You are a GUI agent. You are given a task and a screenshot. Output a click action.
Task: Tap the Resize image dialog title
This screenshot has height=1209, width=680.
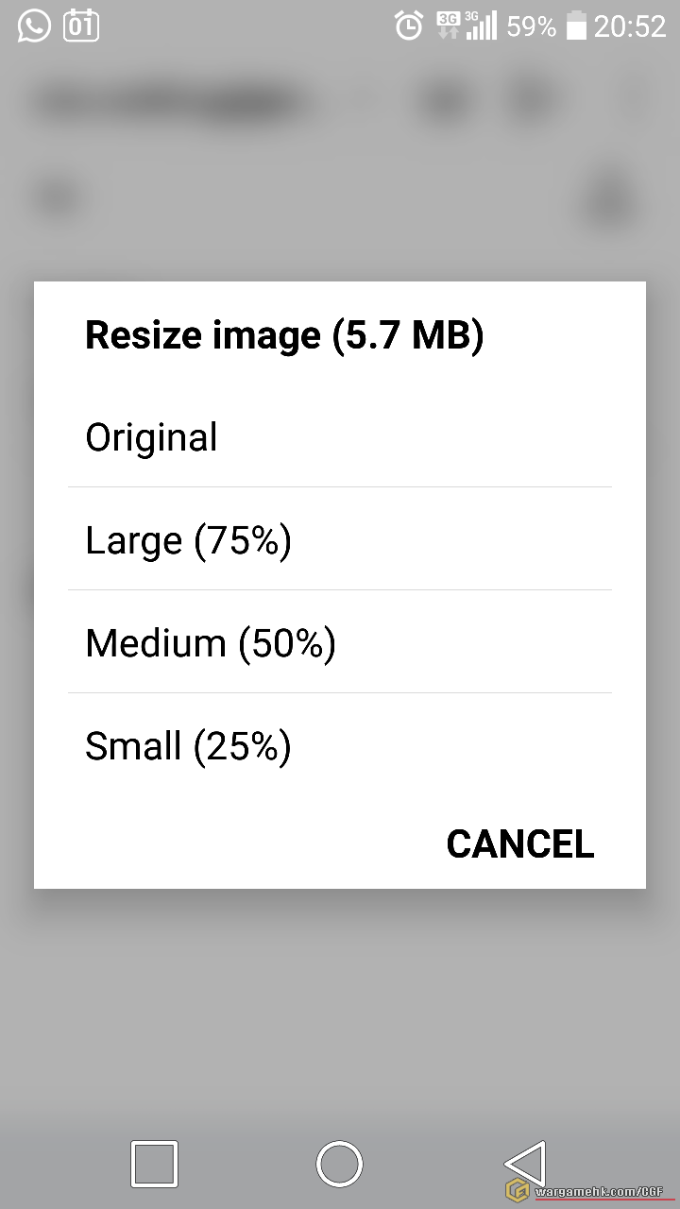pyautogui.click(x=284, y=335)
